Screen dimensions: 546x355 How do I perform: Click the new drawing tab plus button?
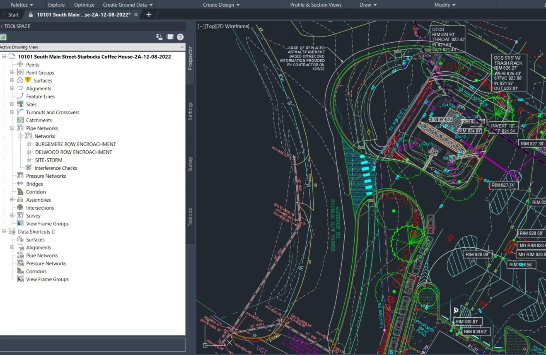click(x=149, y=14)
